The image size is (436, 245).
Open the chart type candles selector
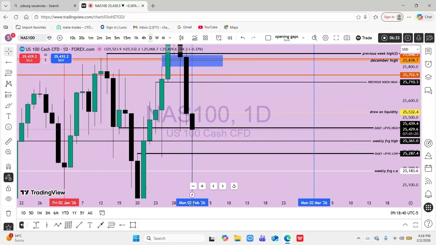coord(181,38)
